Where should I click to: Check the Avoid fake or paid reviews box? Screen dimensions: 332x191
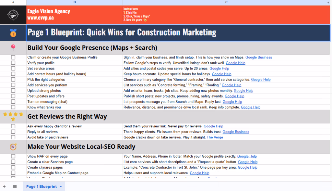click(13, 137)
